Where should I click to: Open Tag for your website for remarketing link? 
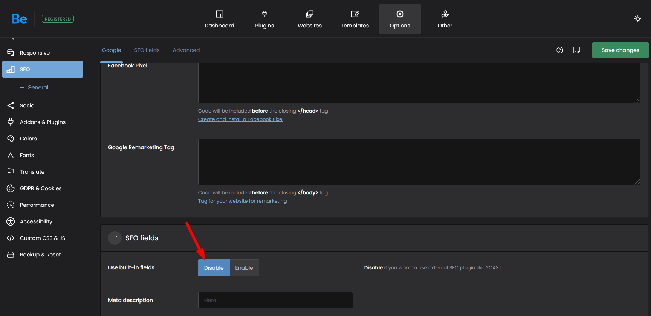pos(242,201)
